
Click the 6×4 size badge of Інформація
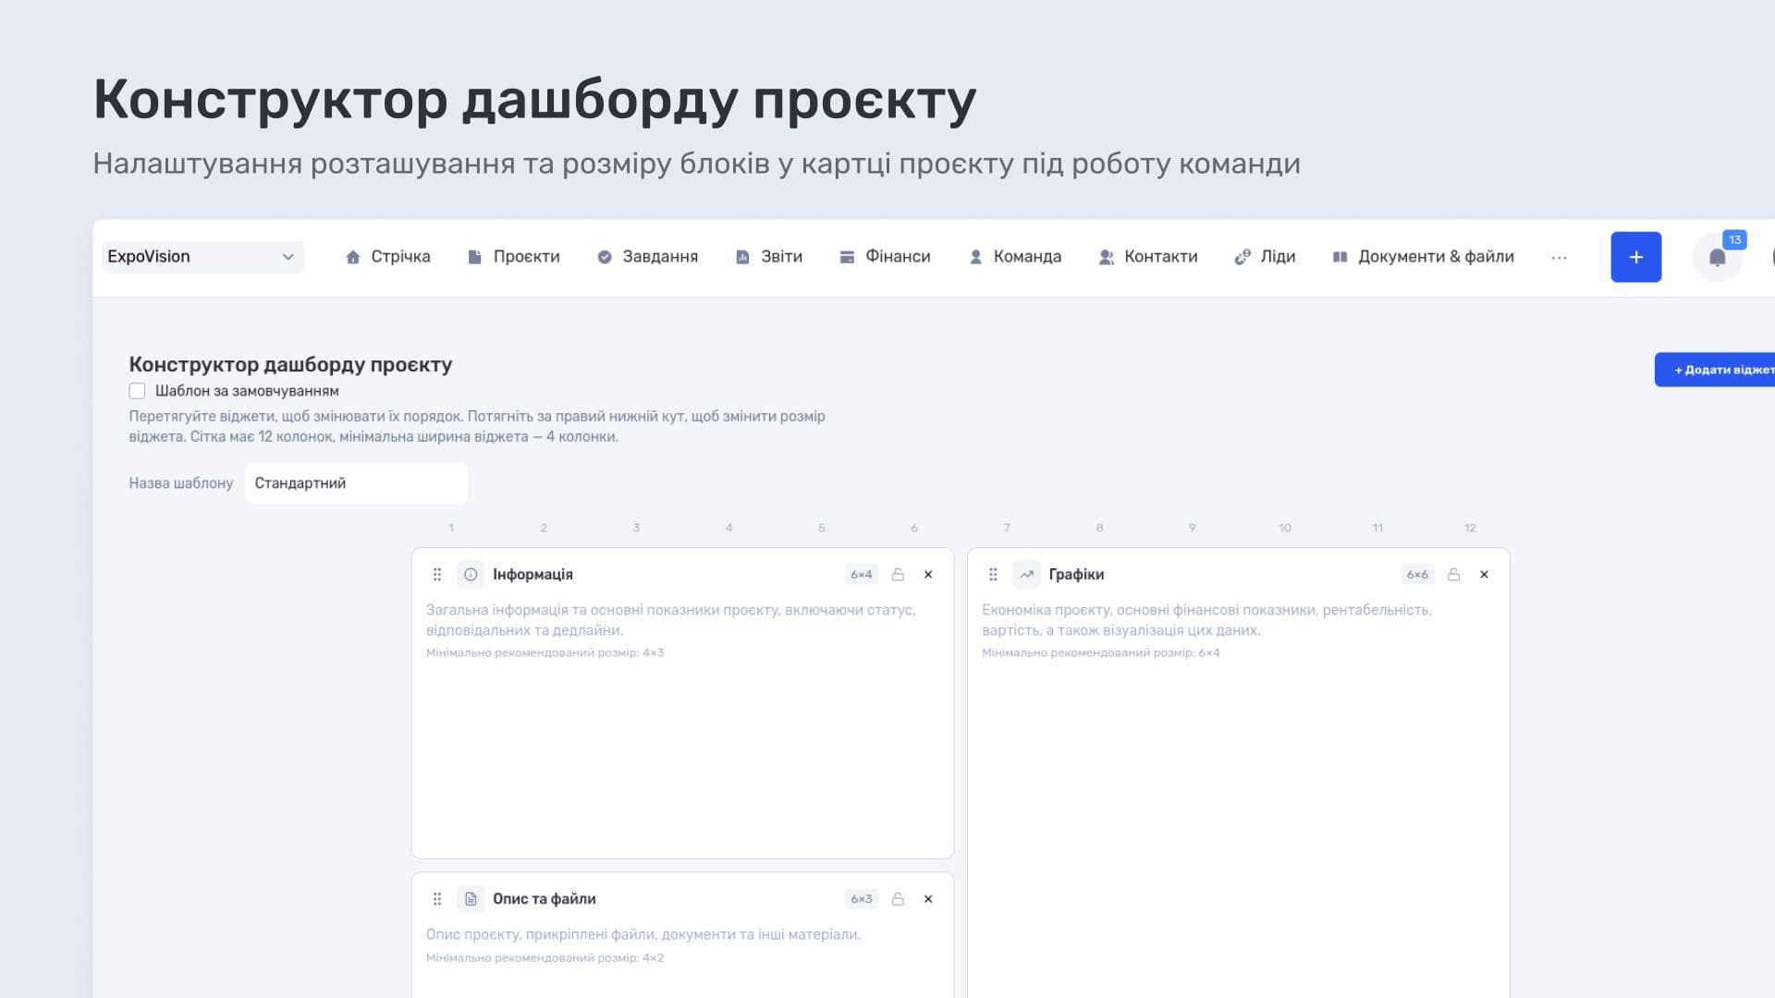pos(862,575)
